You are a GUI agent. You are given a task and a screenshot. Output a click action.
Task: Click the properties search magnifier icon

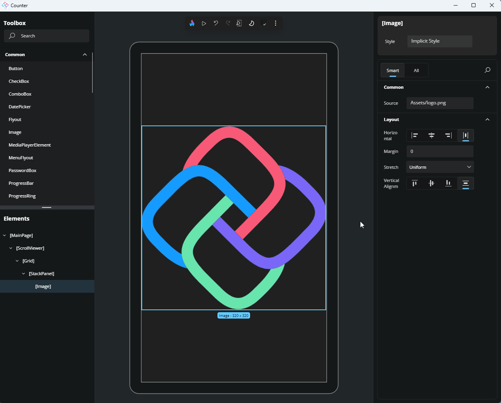(x=487, y=70)
